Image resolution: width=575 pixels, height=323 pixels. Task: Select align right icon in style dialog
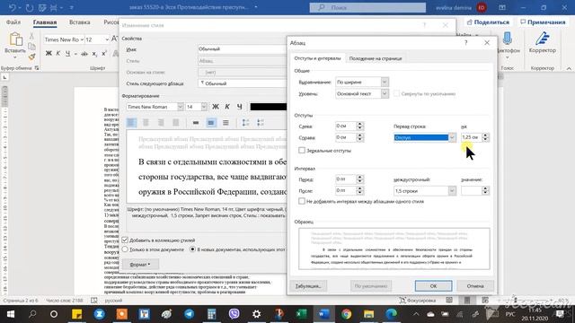(161, 123)
